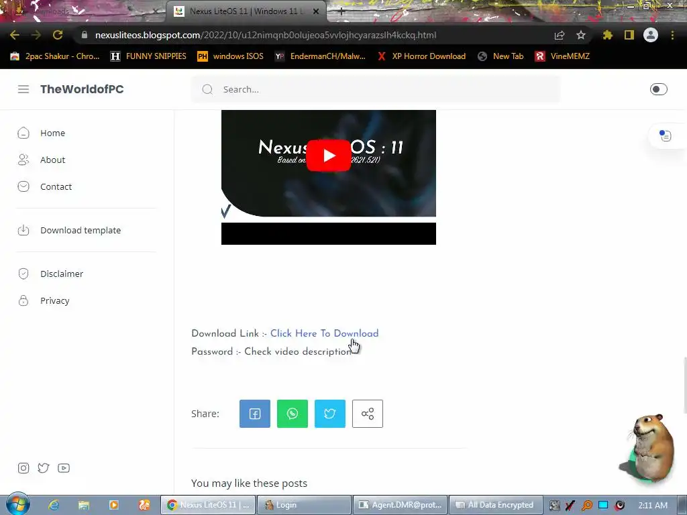Close the Nexus LiteOS 11 tab
The width and height of the screenshot is (687, 515).
point(316,11)
